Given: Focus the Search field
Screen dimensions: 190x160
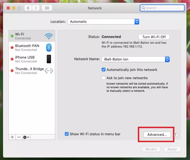Looking at the screenshot, I should click(x=162, y=8).
